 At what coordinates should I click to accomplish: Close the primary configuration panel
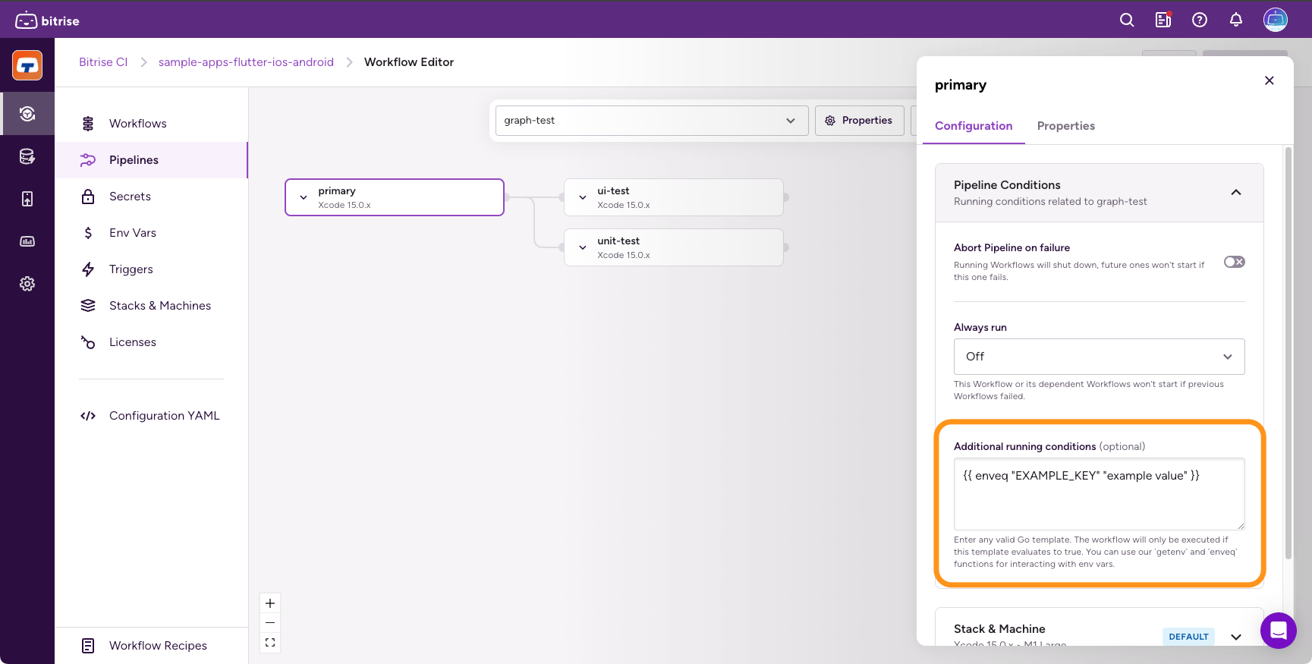click(x=1269, y=80)
